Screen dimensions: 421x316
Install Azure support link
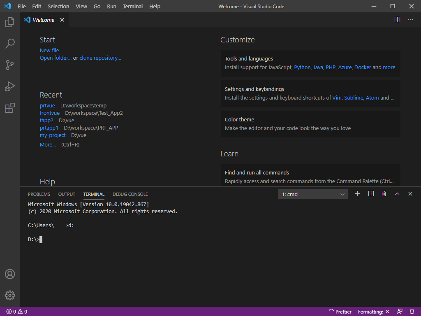(345, 67)
